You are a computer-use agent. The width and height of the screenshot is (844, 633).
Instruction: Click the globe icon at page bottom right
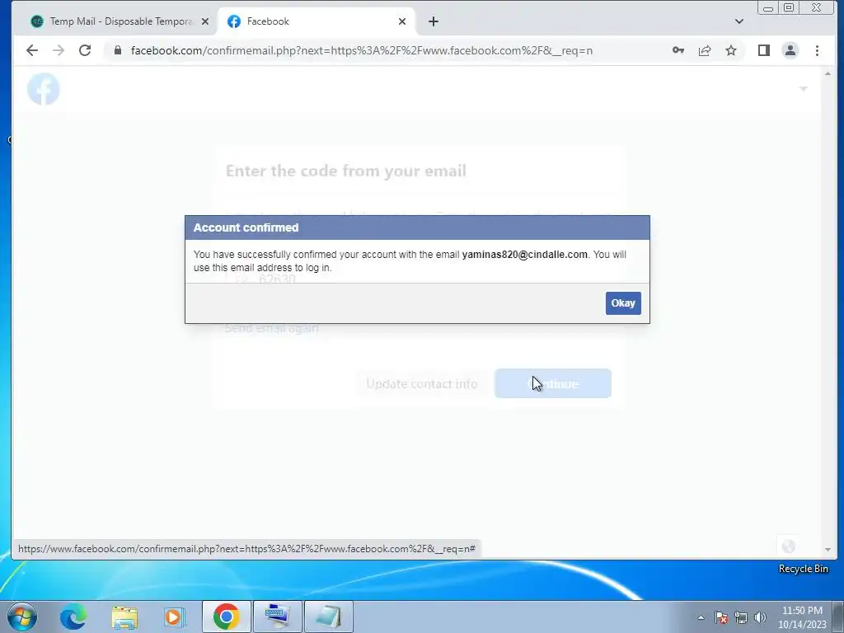click(x=789, y=546)
